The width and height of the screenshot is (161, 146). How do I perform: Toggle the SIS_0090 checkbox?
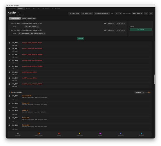click(9, 96)
